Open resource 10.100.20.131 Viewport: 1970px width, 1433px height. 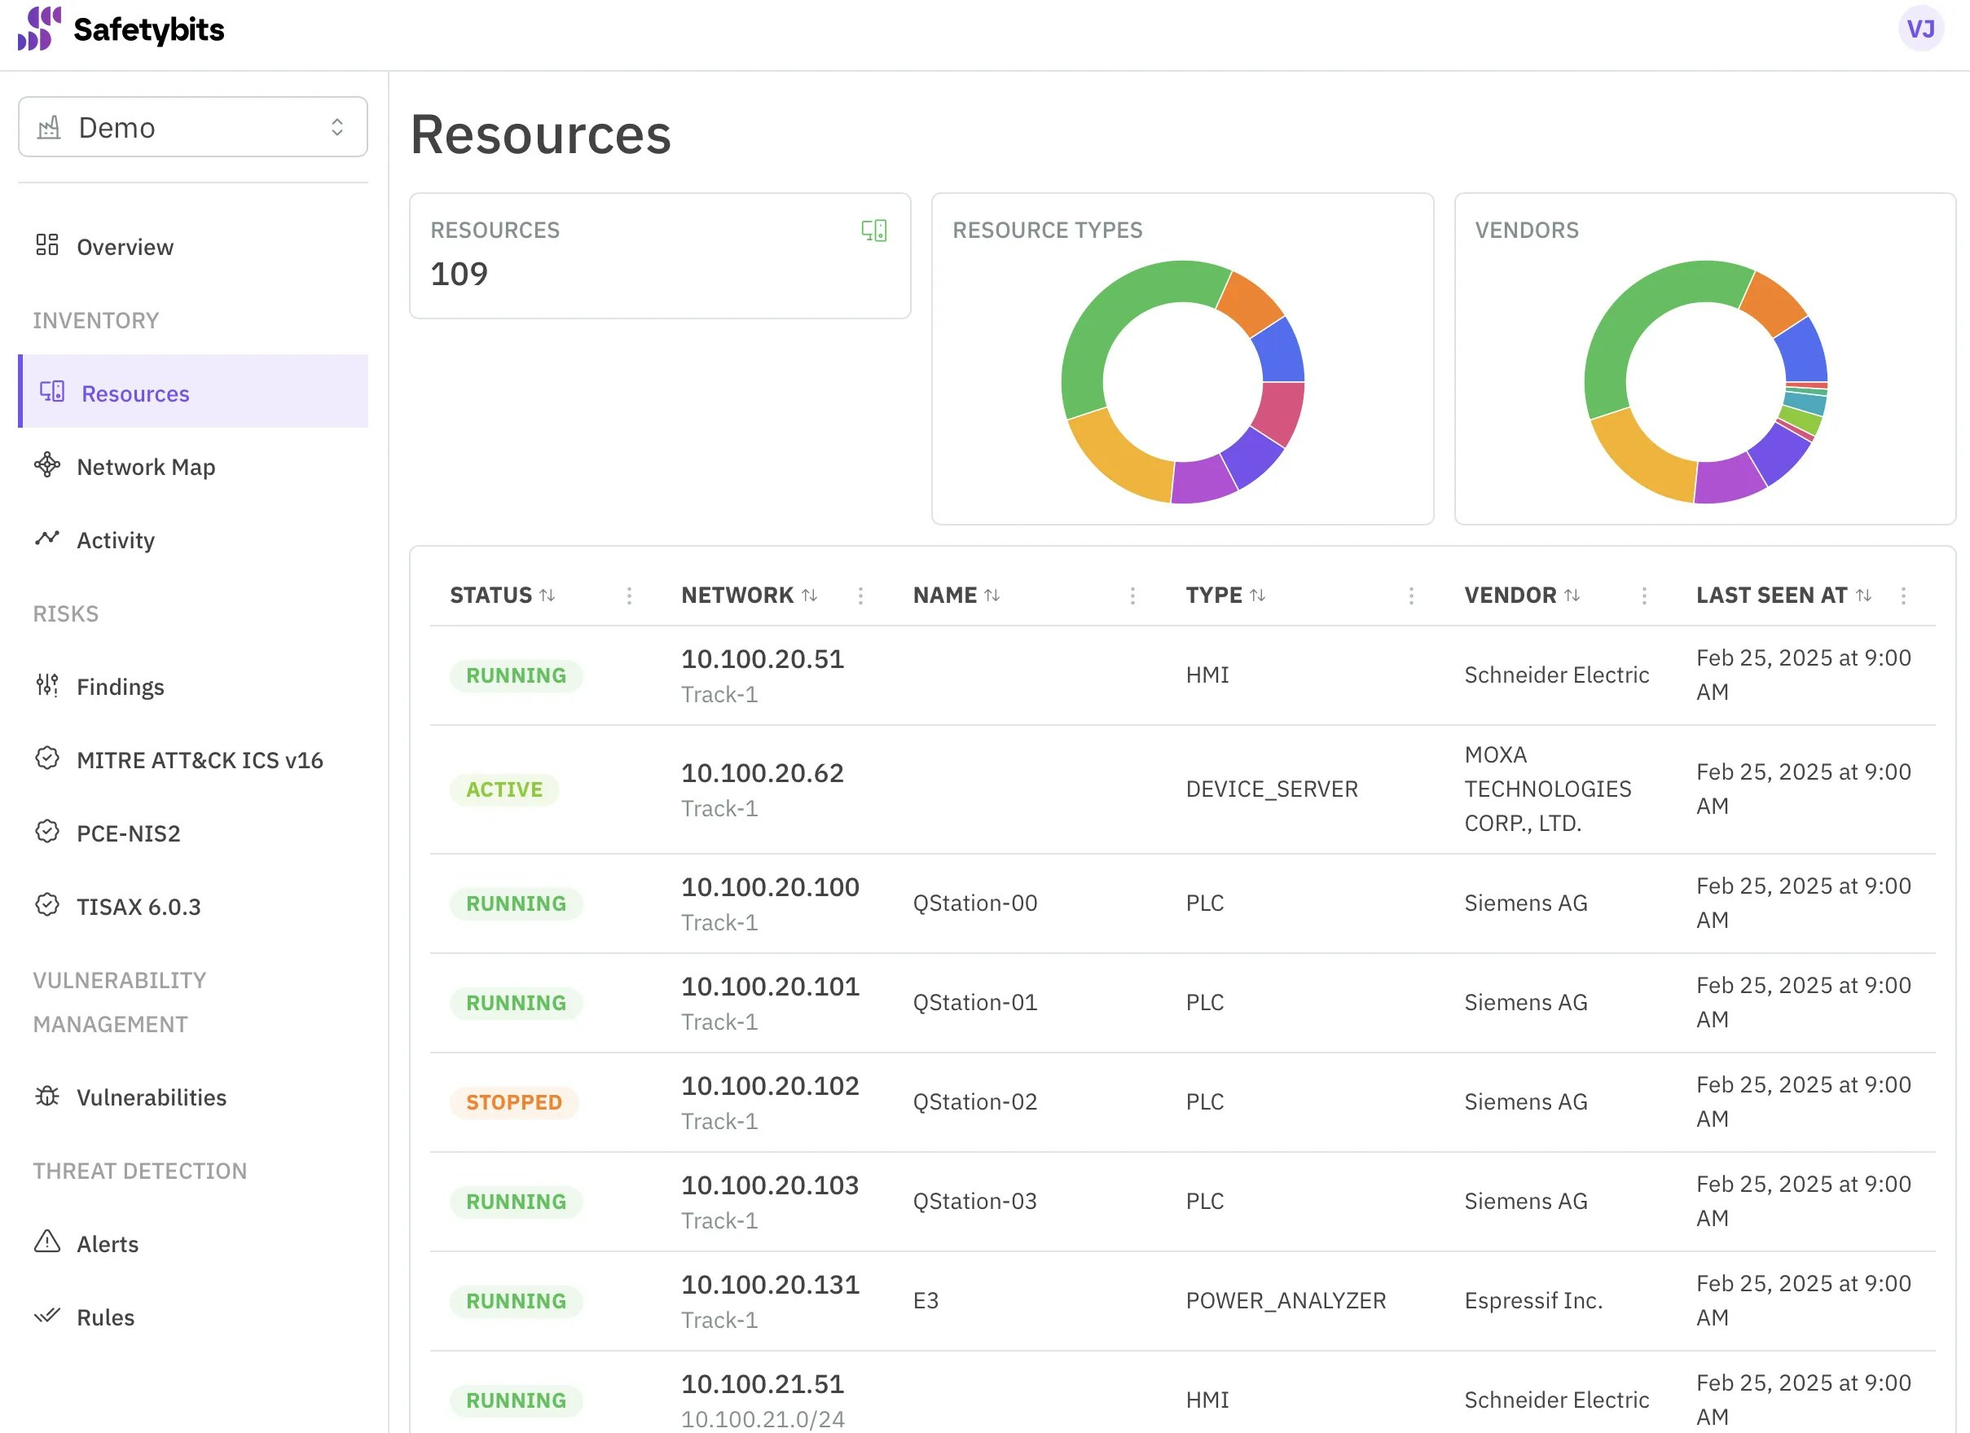click(x=770, y=1285)
